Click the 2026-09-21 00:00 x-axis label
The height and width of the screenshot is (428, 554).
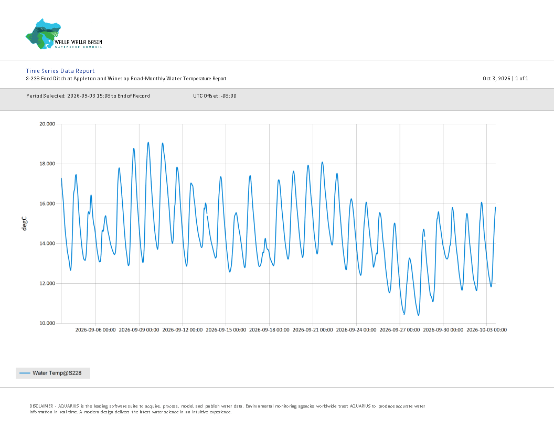point(313,330)
